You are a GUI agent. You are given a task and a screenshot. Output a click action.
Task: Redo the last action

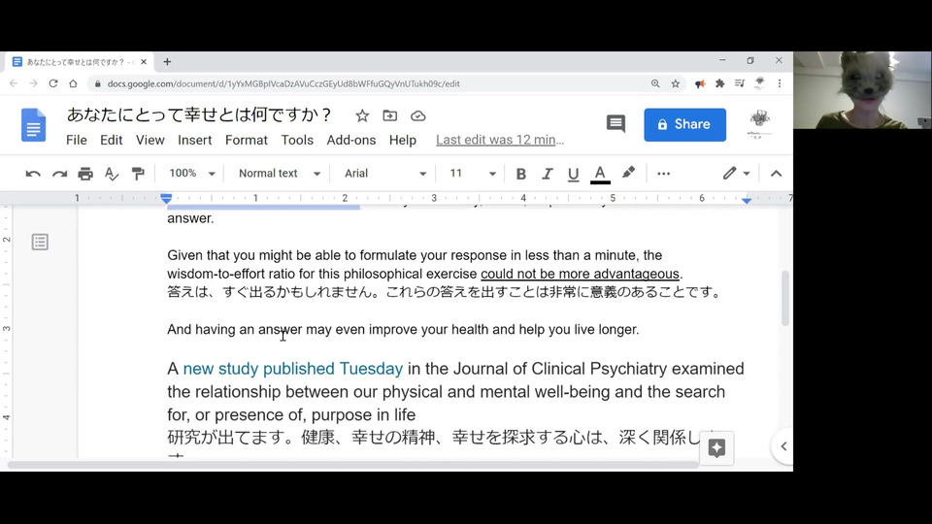click(x=59, y=174)
